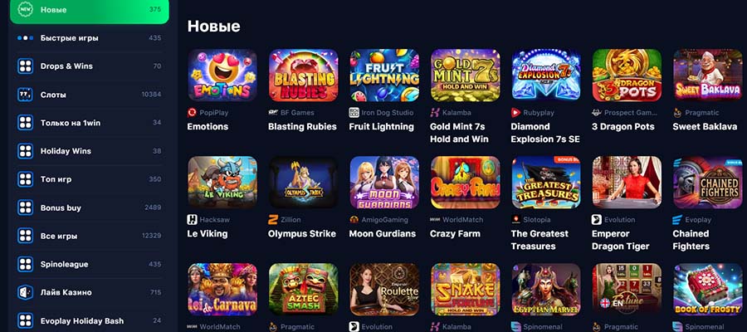Viewport: 747px width, 332px height.
Task: Open the Gold Mint 7s thumbnail
Action: 466,76
